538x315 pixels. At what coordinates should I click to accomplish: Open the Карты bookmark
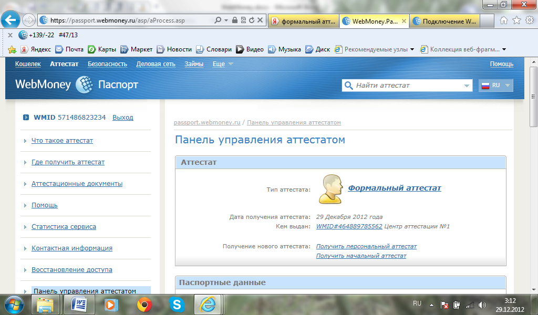pyautogui.click(x=102, y=49)
